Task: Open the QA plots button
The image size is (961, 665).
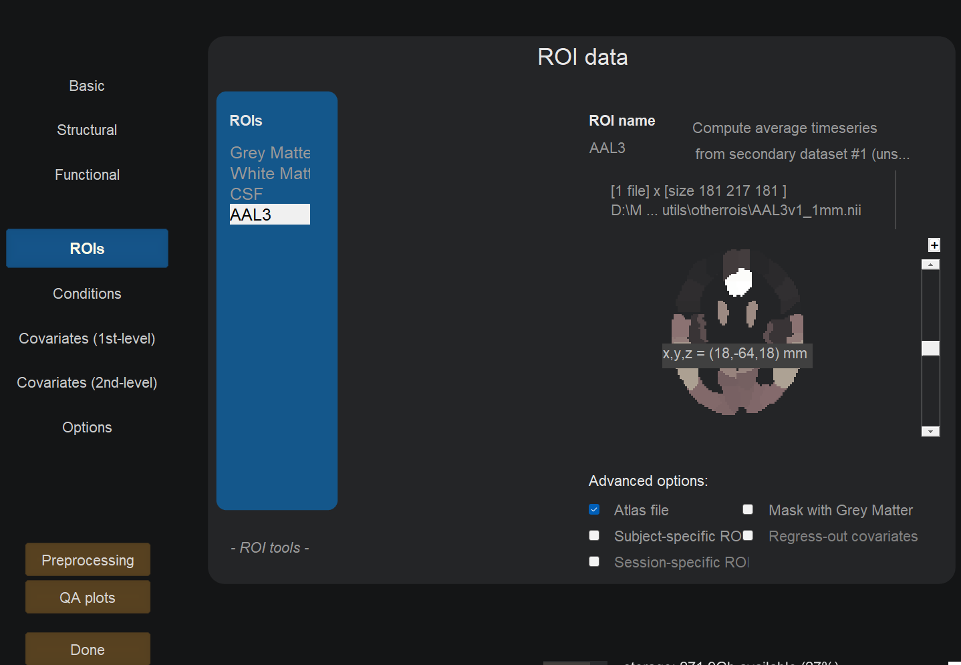Action: point(88,597)
